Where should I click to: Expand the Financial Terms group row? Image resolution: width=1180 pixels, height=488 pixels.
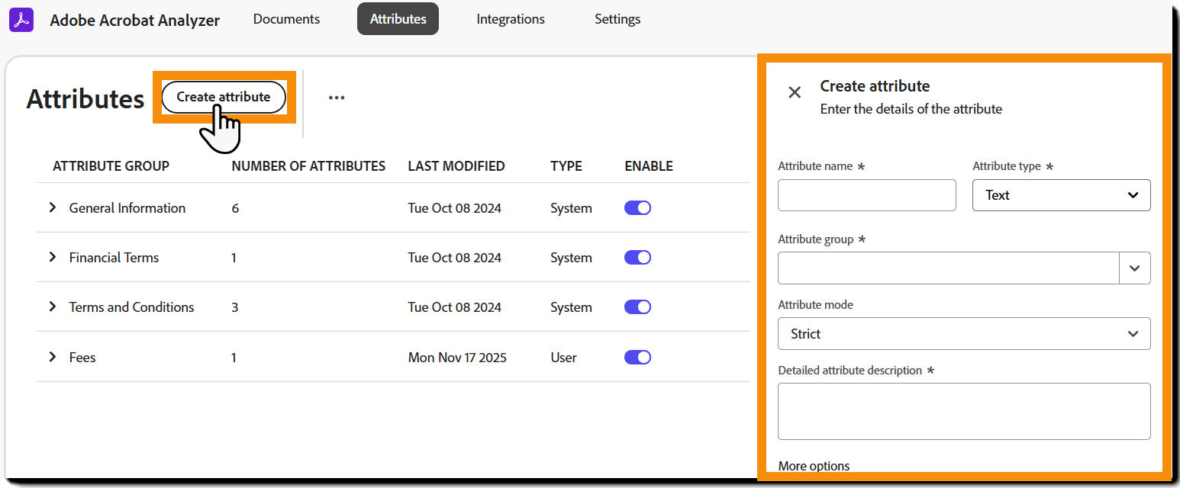point(52,257)
